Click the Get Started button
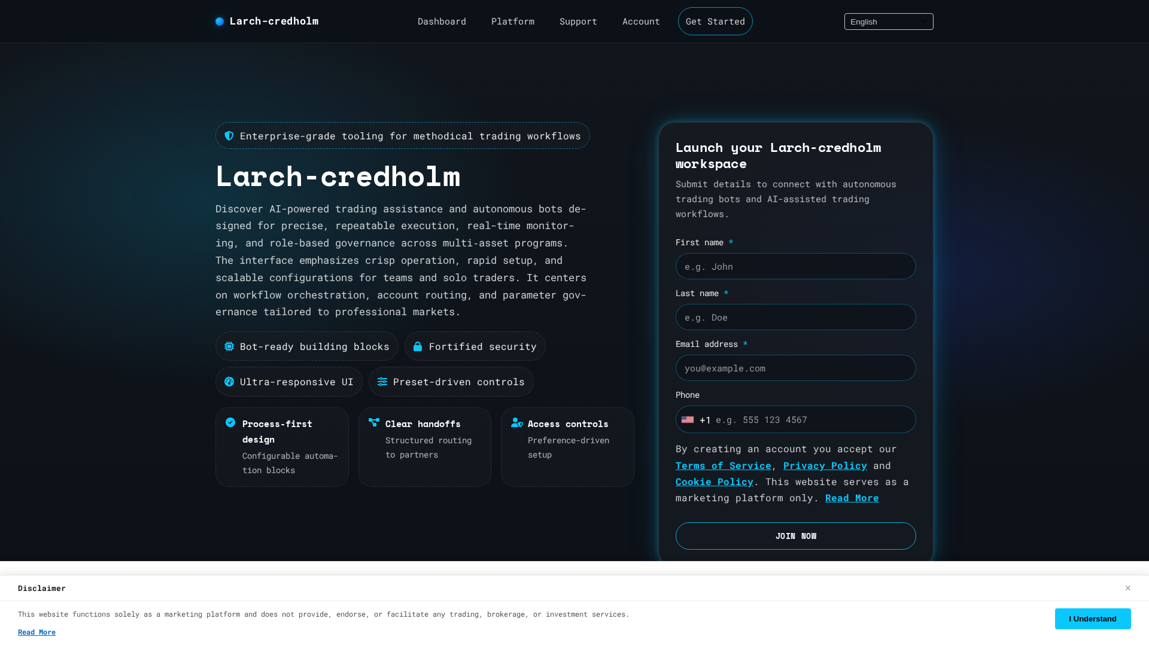The height and width of the screenshot is (646, 1149). click(715, 22)
